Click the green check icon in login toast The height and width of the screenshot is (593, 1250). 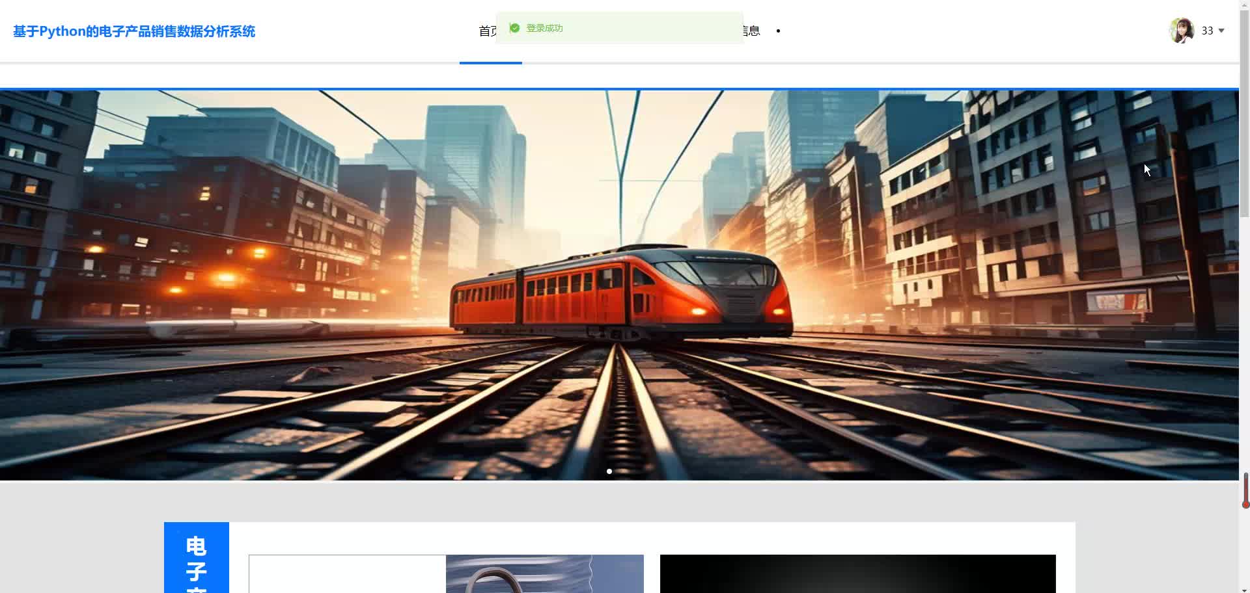point(514,28)
